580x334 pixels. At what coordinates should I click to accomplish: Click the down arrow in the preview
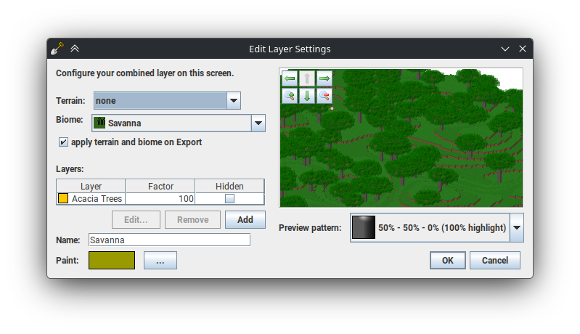[307, 96]
